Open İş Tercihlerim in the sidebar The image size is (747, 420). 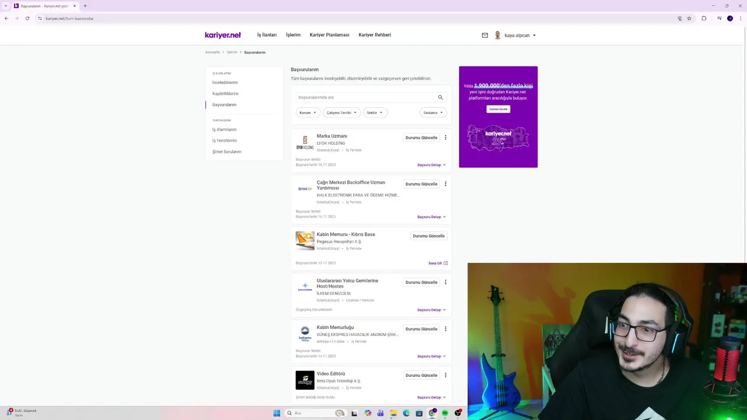click(224, 141)
